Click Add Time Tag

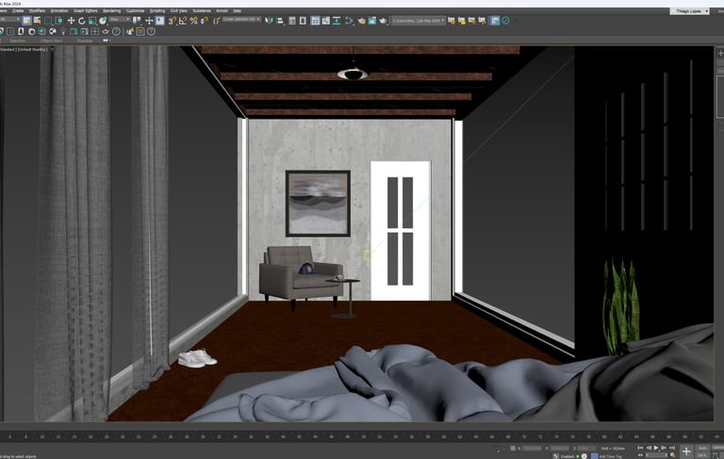tap(611, 456)
